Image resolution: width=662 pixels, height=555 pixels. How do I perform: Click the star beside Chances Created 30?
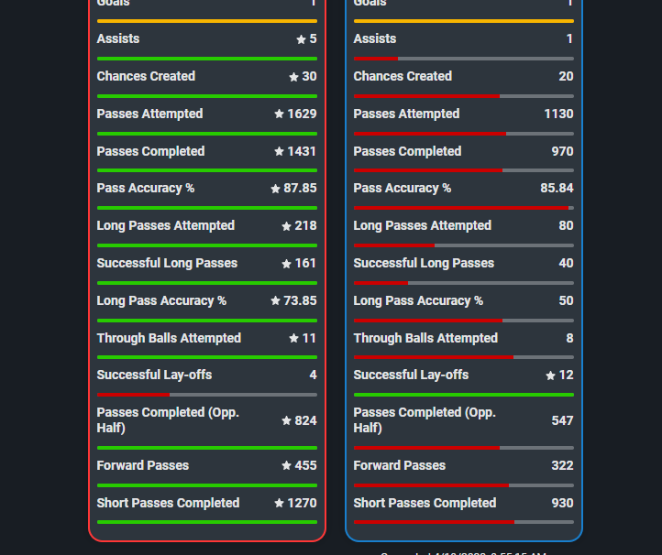click(x=293, y=77)
